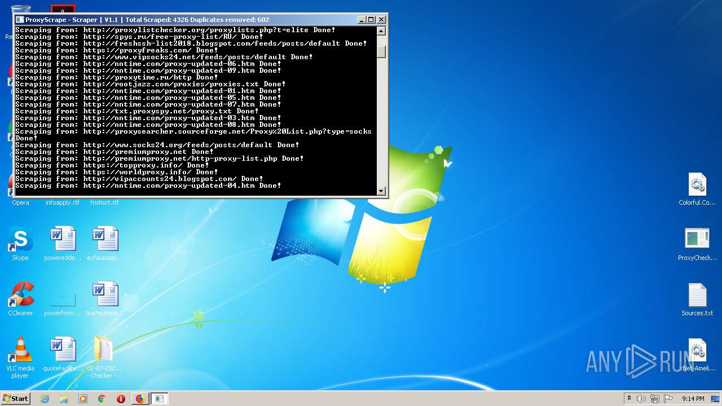722x406 pixels.
Task: Click the www.vipsocks24.net feeds line
Action: point(164,57)
